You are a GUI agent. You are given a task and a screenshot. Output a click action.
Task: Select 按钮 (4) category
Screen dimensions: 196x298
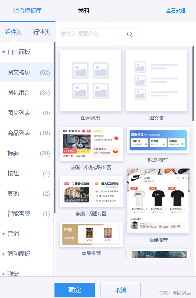coord(27,173)
